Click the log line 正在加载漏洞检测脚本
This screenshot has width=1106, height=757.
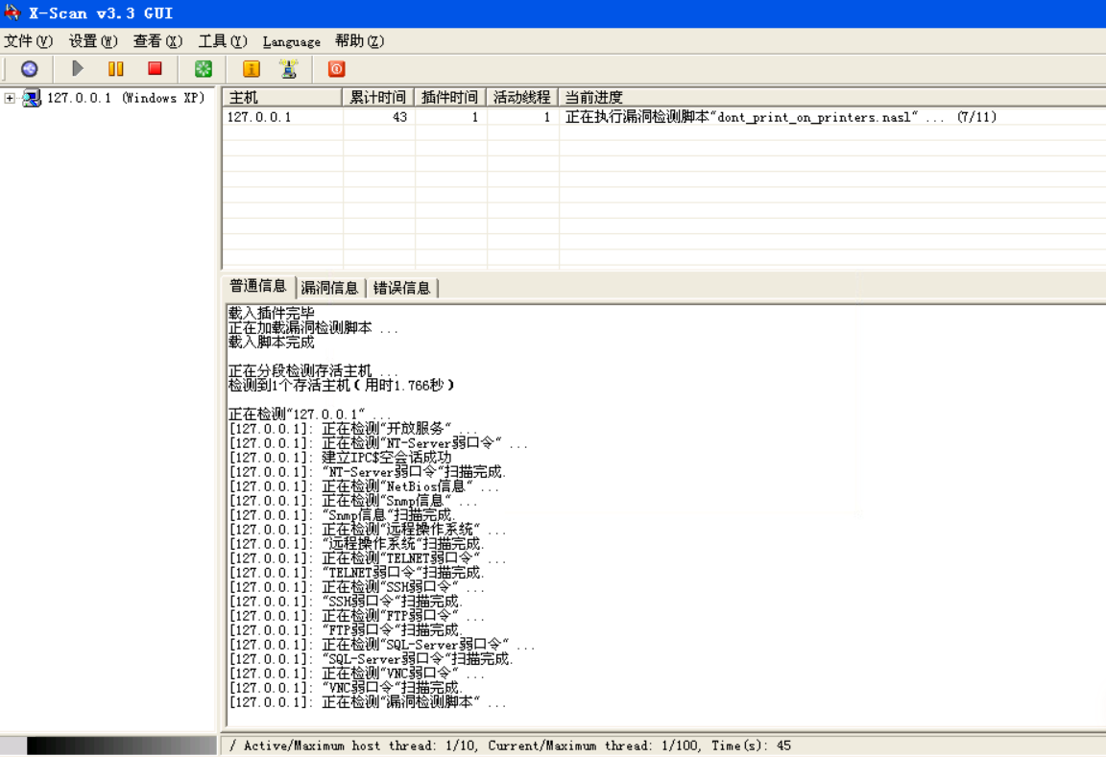(x=313, y=327)
